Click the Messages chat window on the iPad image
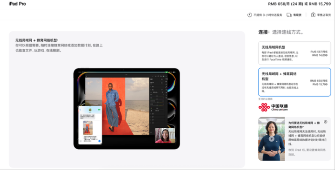 coord(90,125)
